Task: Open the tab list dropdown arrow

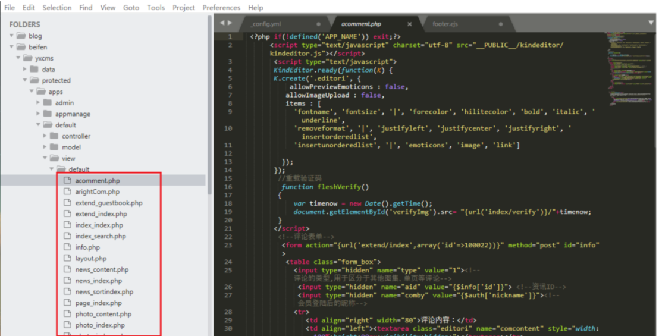Action: (x=651, y=23)
